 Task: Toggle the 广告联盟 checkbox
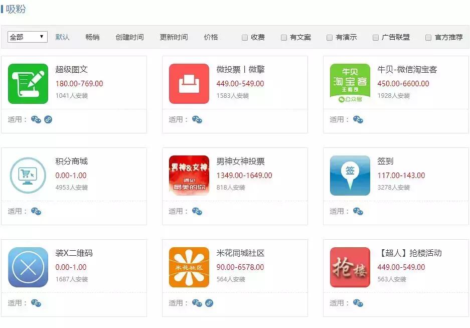pyautogui.click(x=375, y=37)
